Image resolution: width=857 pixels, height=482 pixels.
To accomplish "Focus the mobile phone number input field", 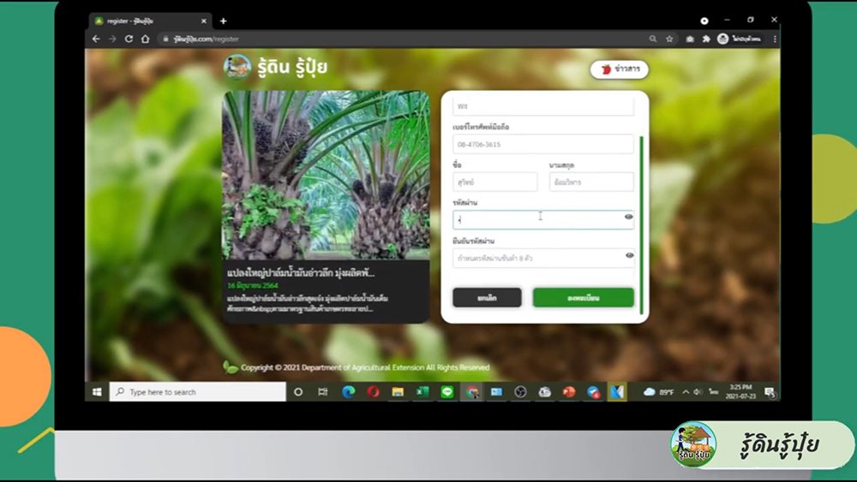I will click(x=542, y=145).
